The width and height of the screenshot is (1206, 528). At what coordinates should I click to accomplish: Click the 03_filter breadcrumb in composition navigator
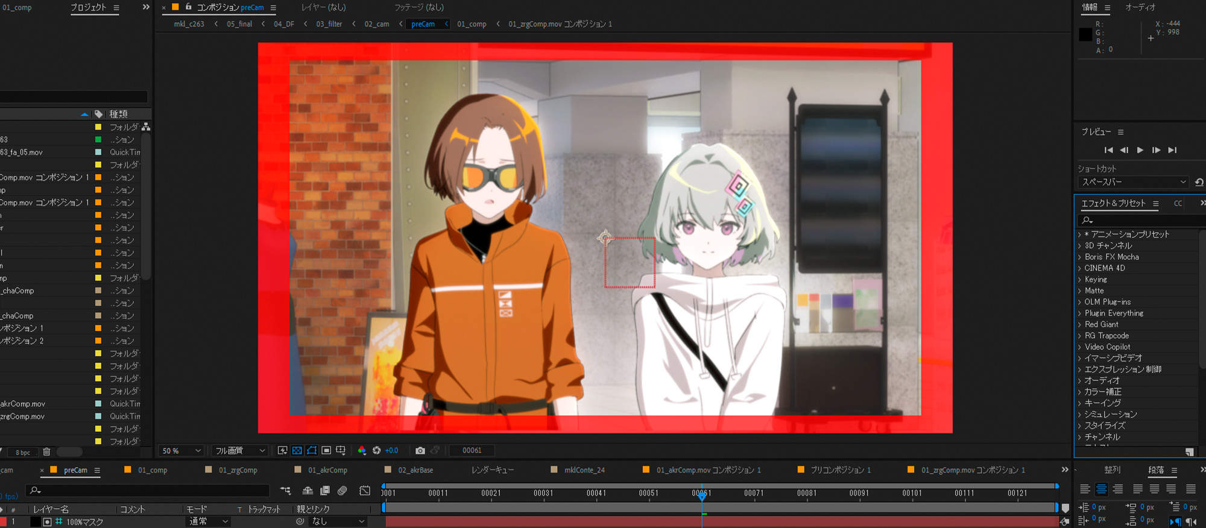[x=329, y=24]
